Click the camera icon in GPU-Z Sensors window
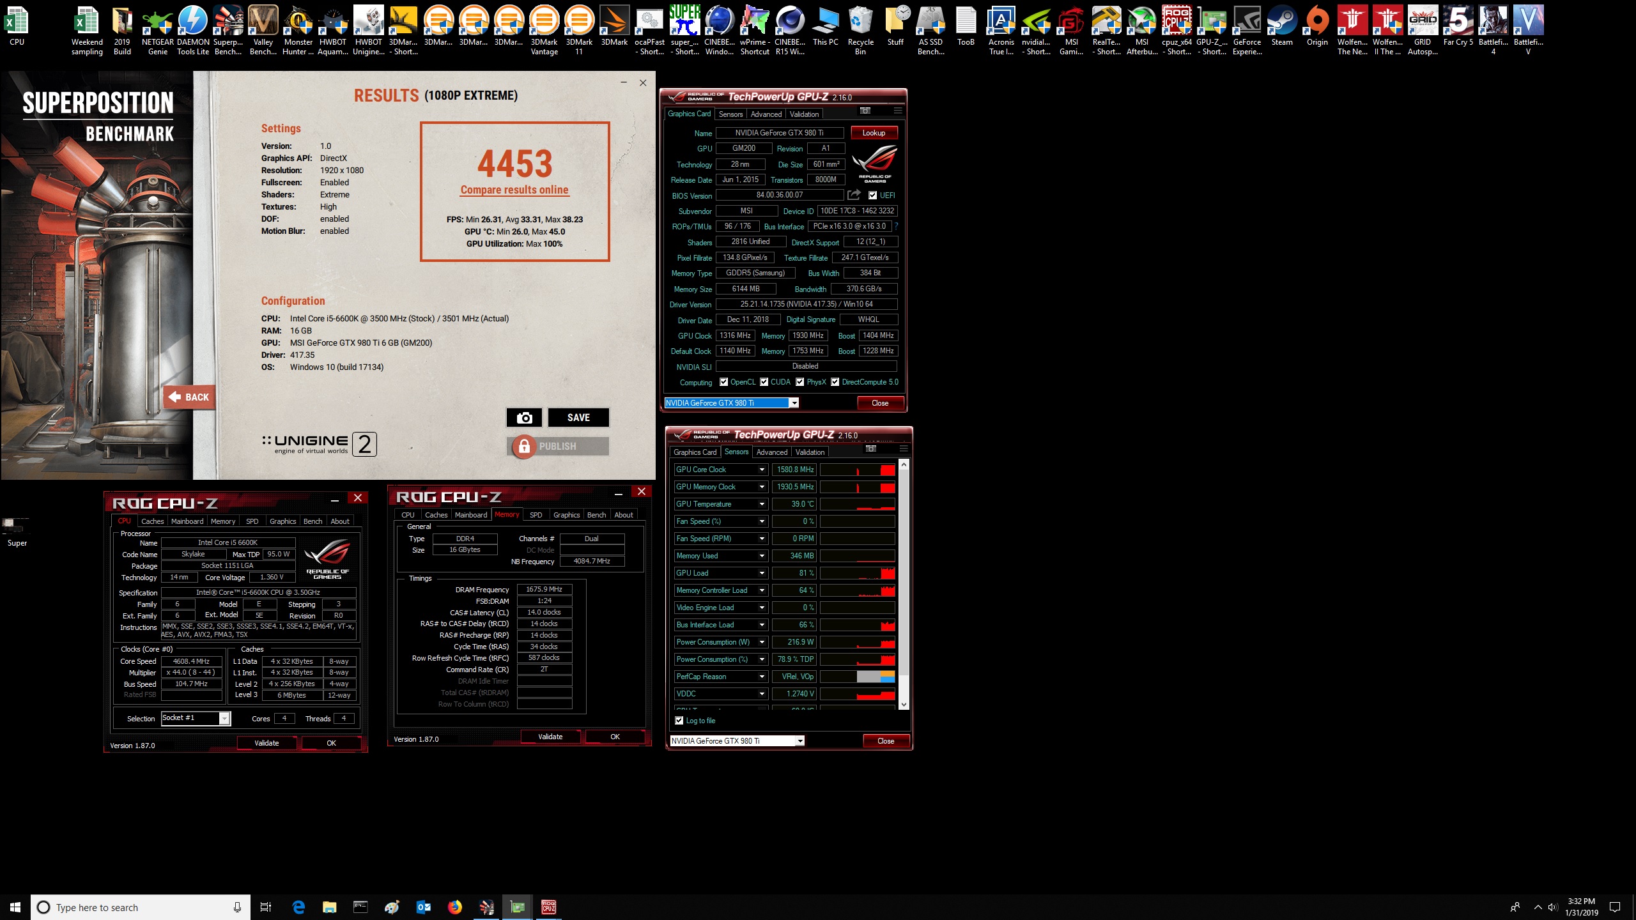Viewport: 1636px width, 920px height. [871, 448]
